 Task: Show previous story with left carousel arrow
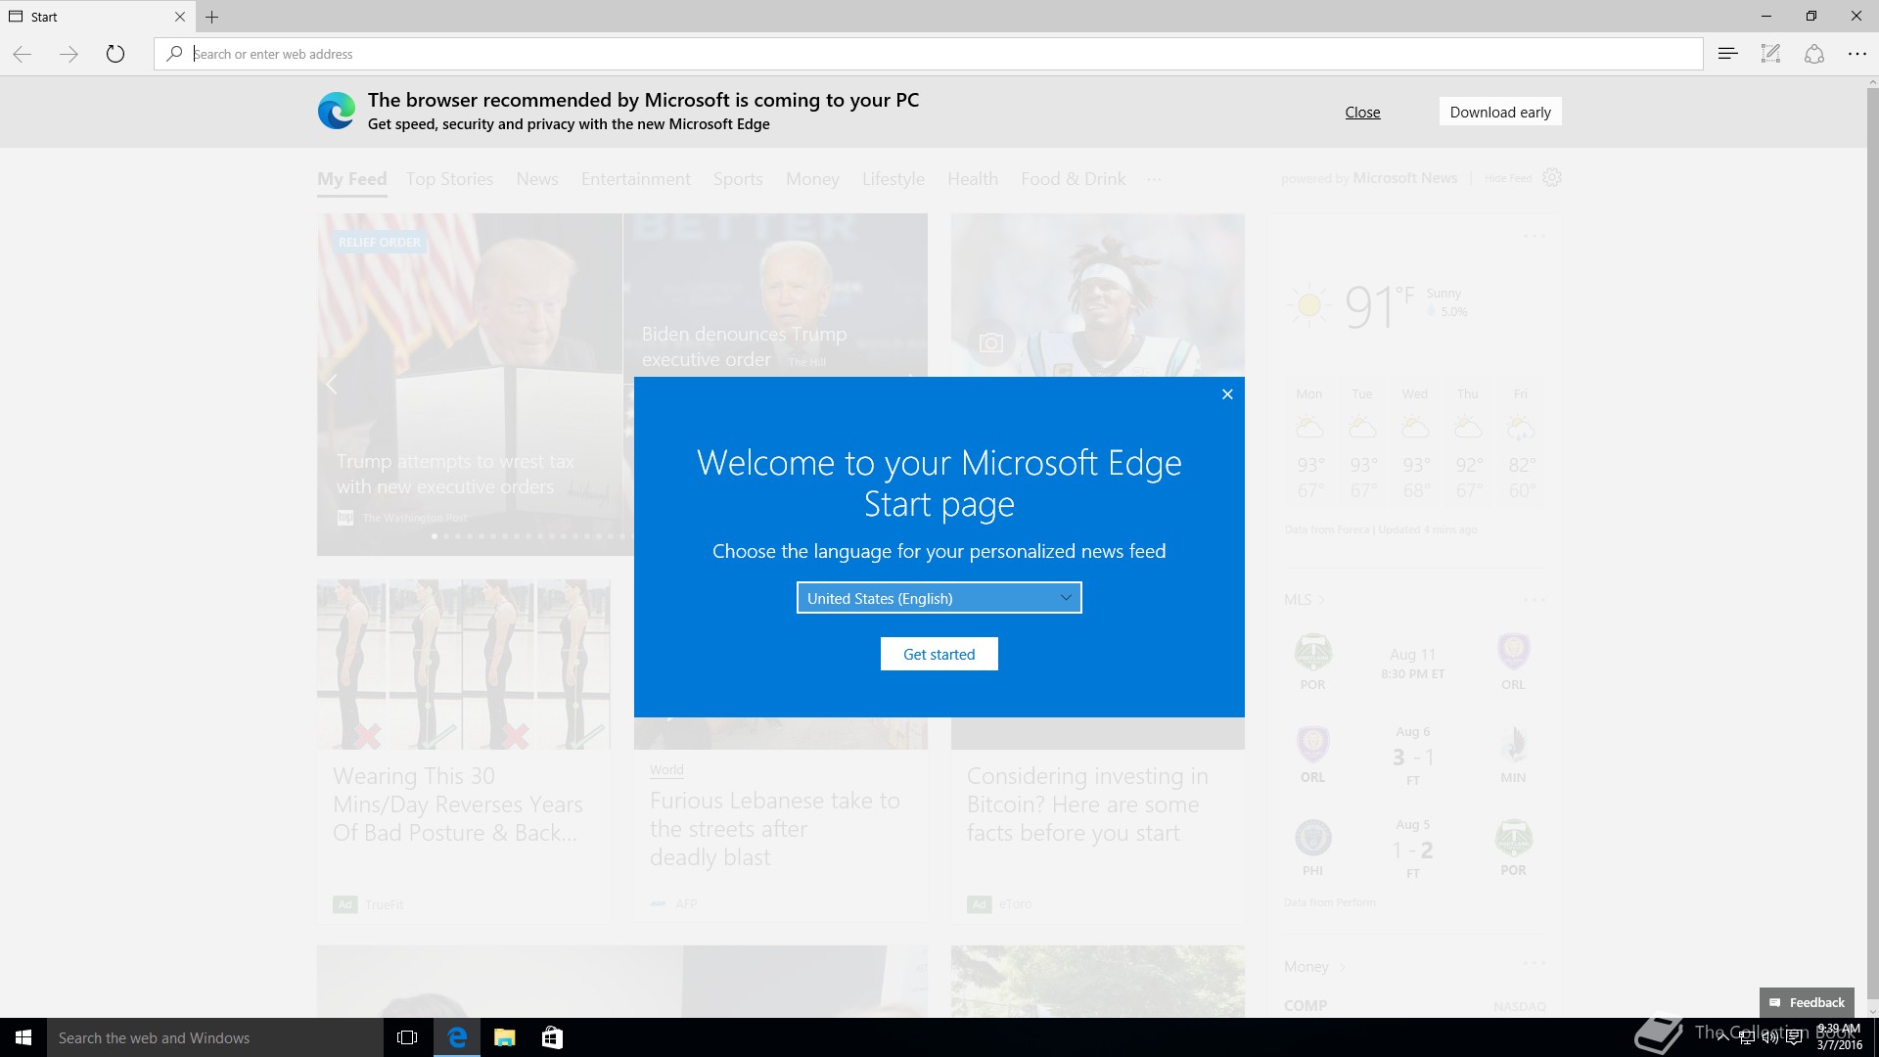pos(332,385)
